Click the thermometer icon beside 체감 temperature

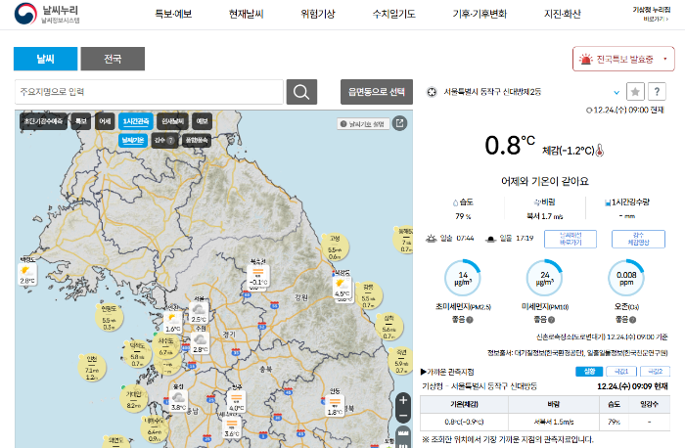[x=600, y=151]
